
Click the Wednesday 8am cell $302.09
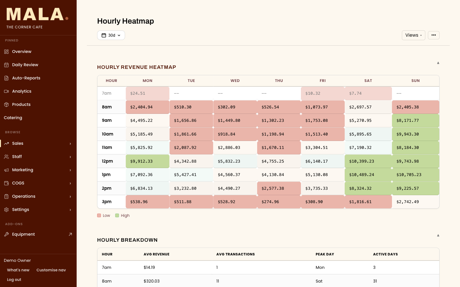235,107
